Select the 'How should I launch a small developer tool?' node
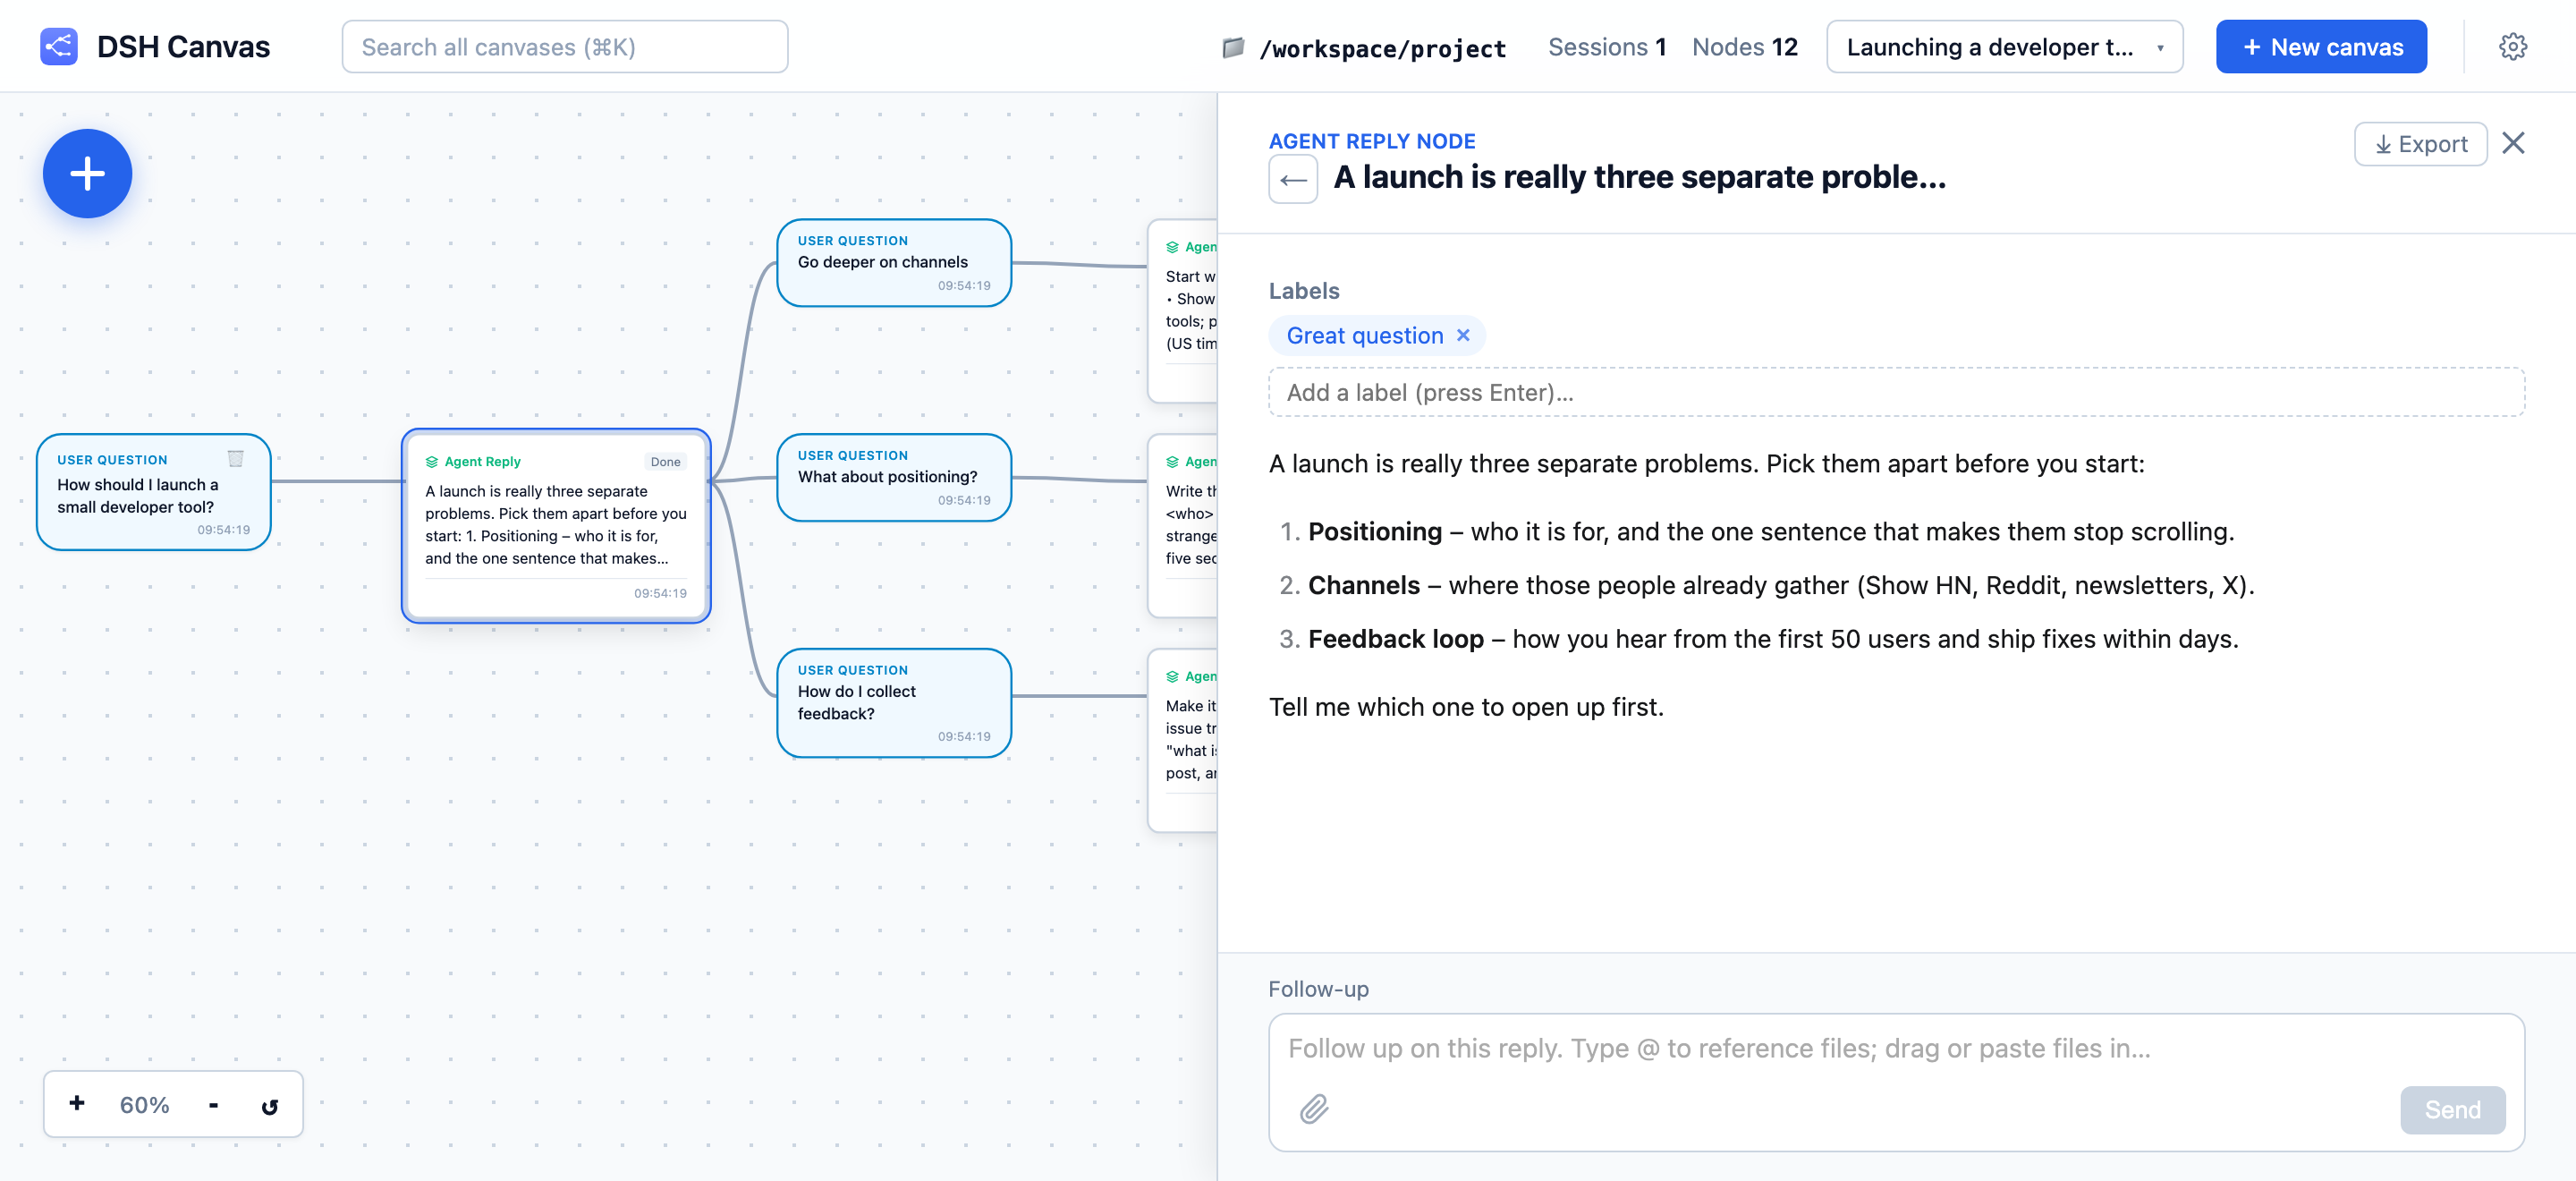This screenshot has width=2576, height=1181. 154,492
